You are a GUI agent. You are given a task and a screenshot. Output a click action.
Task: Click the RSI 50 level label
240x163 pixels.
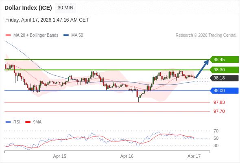(216, 138)
